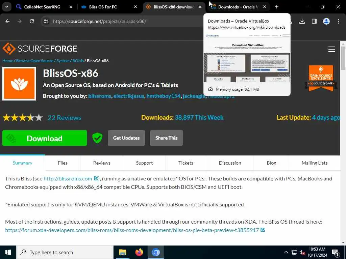Image resolution: width=346 pixels, height=259 pixels.
Task: Open the Blog tab
Action: pyautogui.click(x=271, y=163)
